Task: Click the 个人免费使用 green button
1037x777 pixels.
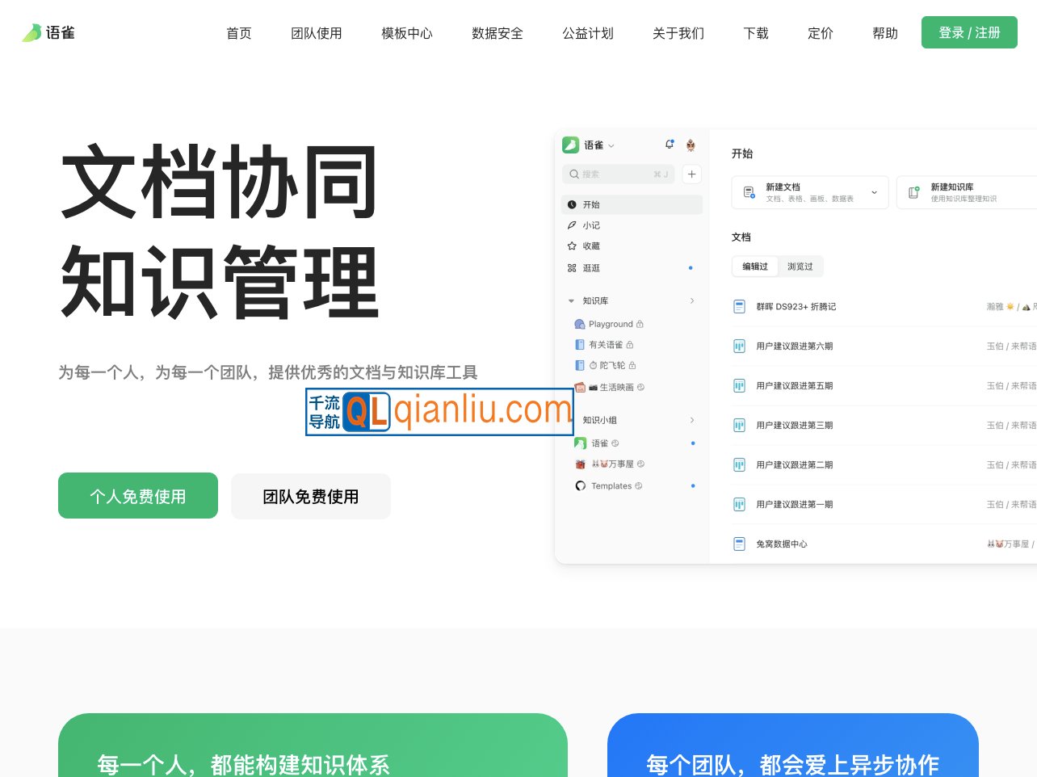Action: click(x=137, y=496)
